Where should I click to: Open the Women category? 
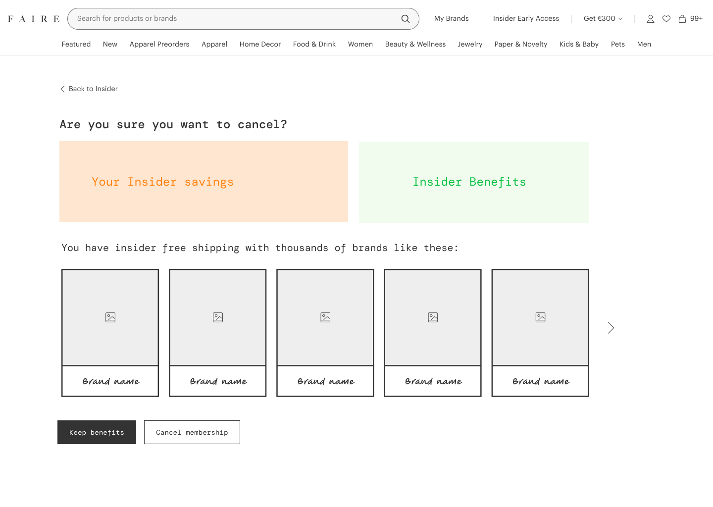(360, 44)
